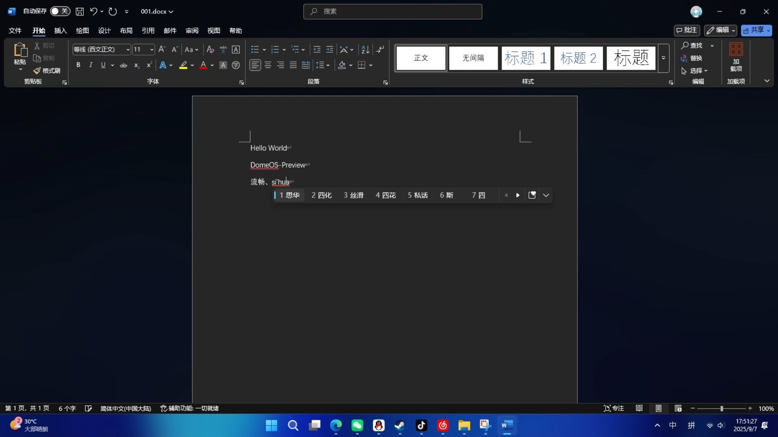Open line spacing dropdown
The image size is (778, 437).
323,65
